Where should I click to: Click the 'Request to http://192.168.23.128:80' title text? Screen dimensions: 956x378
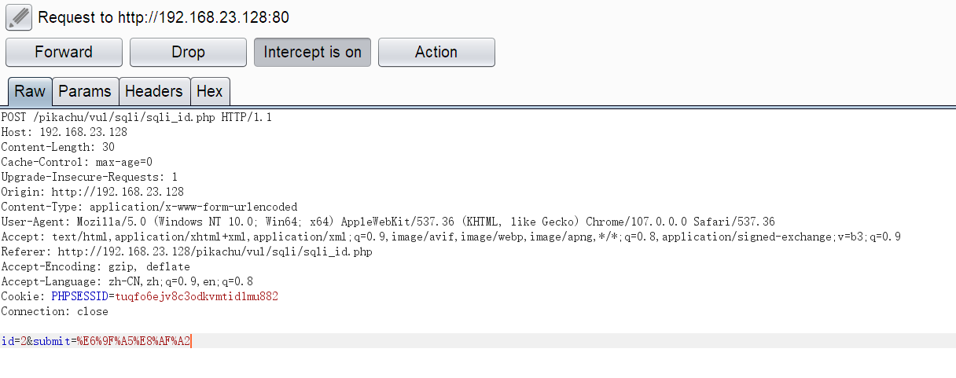[157, 17]
